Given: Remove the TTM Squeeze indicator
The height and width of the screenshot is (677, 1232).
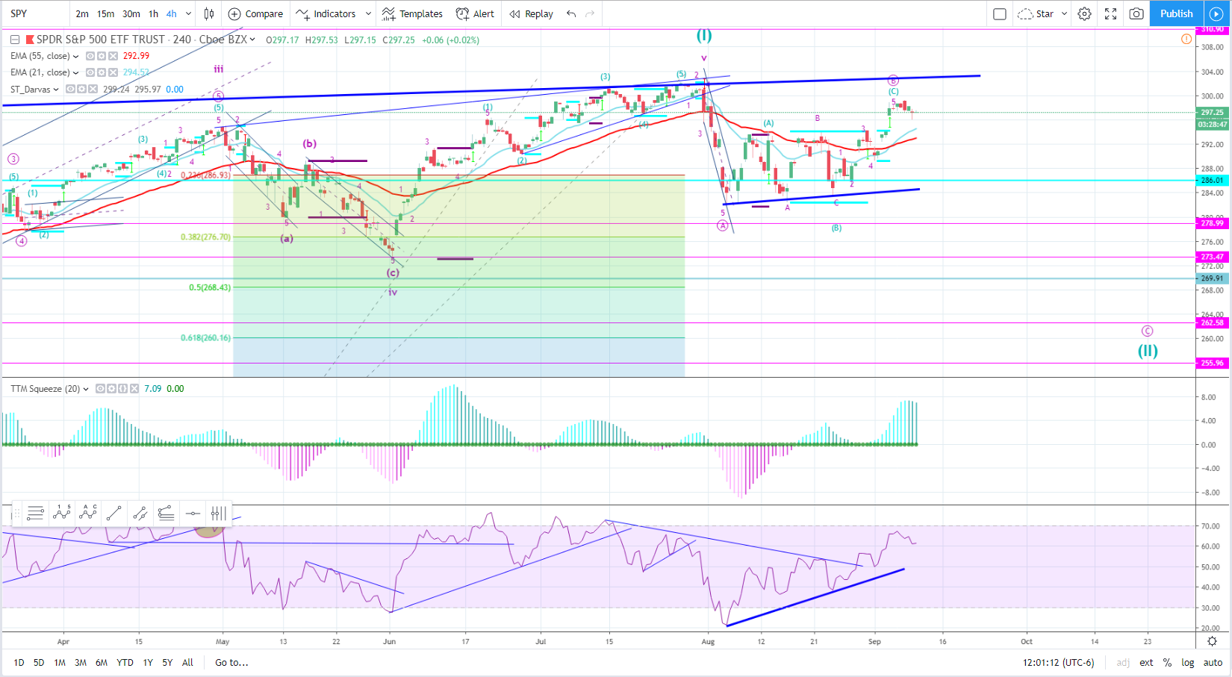Looking at the screenshot, I should click(x=134, y=389).
